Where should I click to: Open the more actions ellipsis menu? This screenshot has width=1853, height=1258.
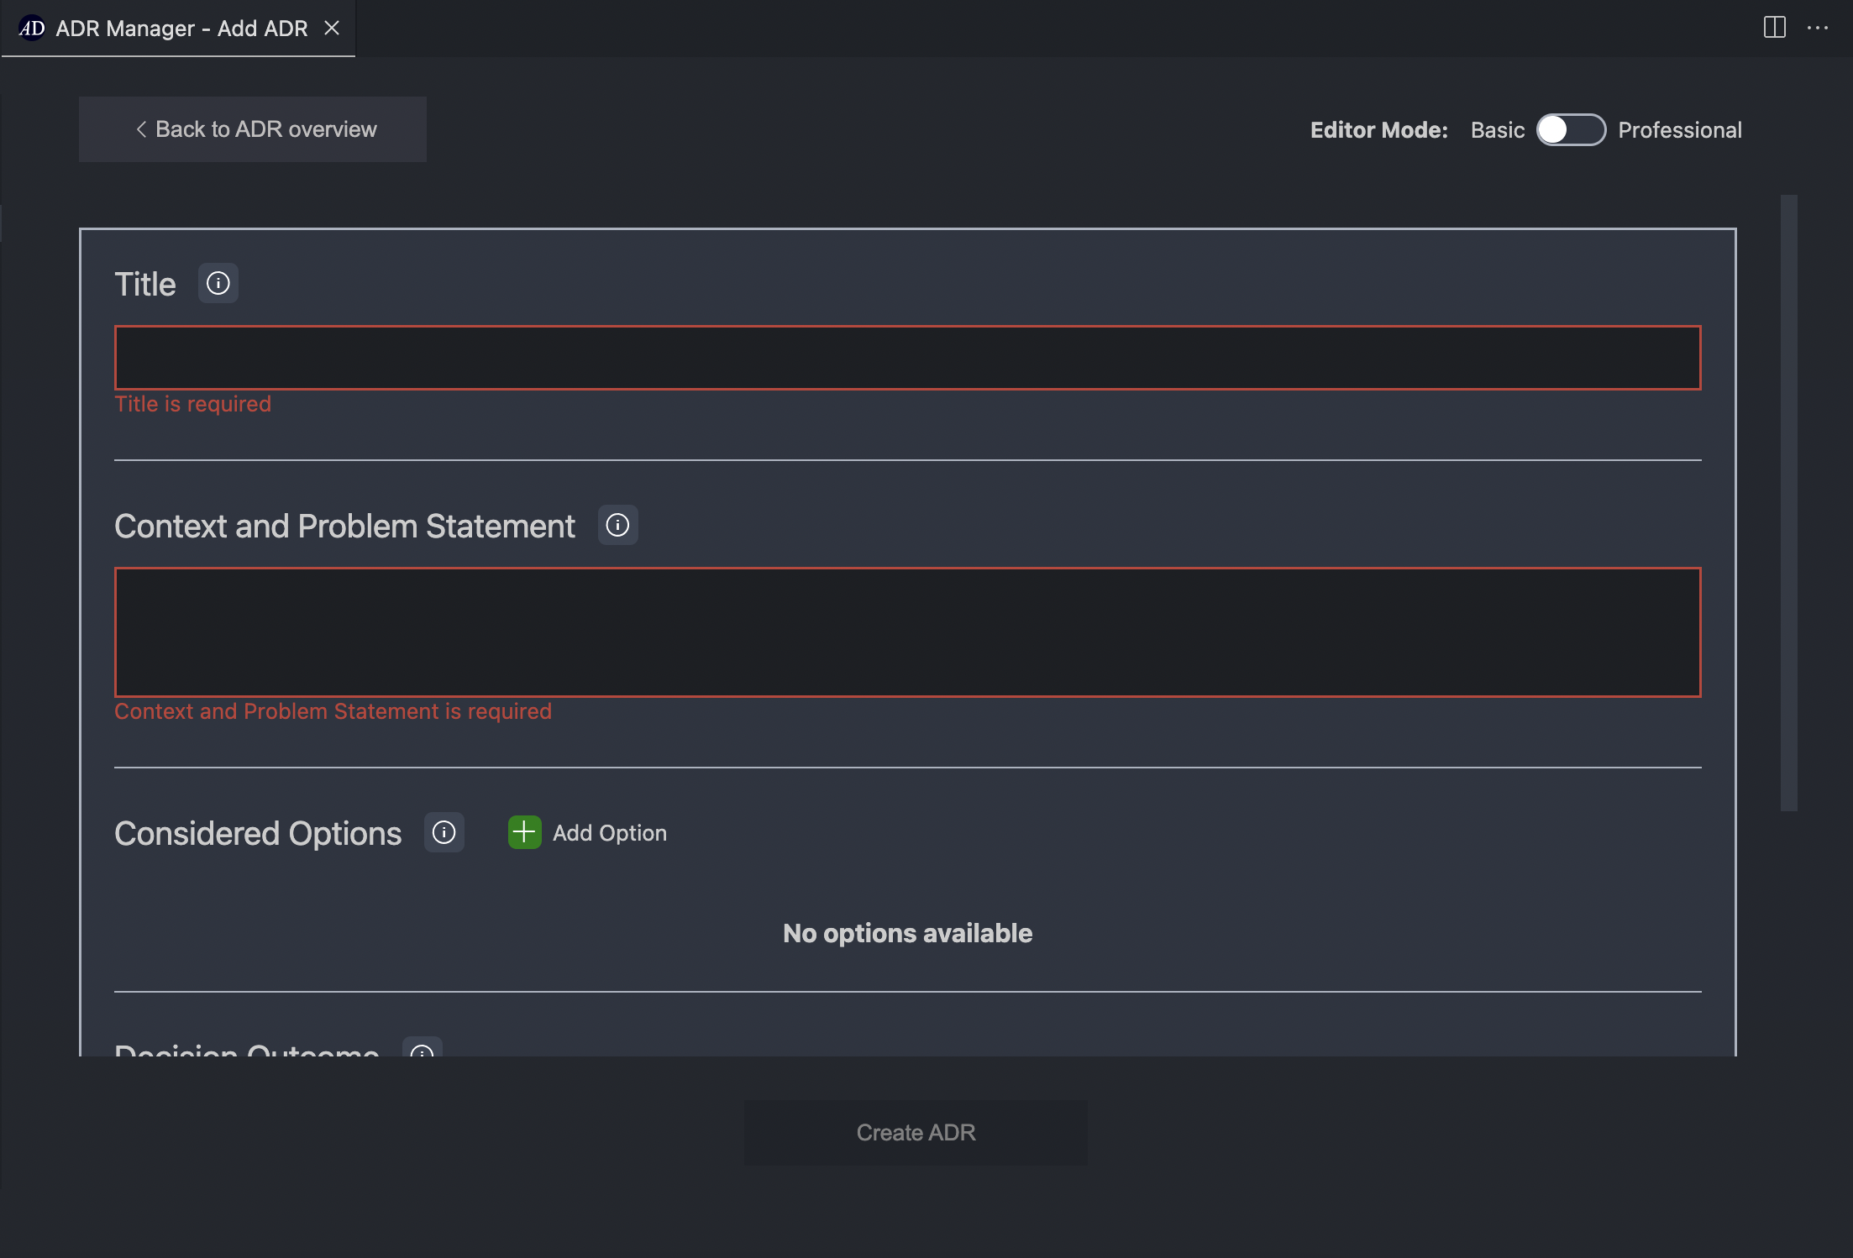pyautogui.click(x=1818, y=28)
